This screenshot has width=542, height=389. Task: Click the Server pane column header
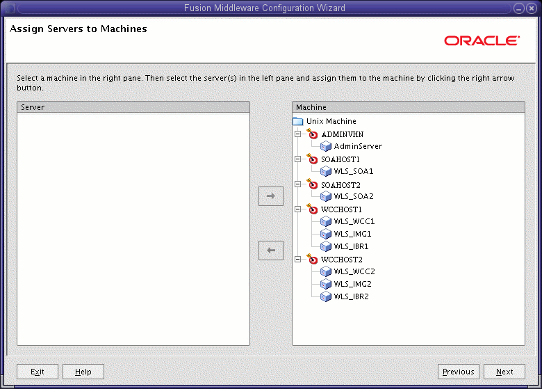133,107
